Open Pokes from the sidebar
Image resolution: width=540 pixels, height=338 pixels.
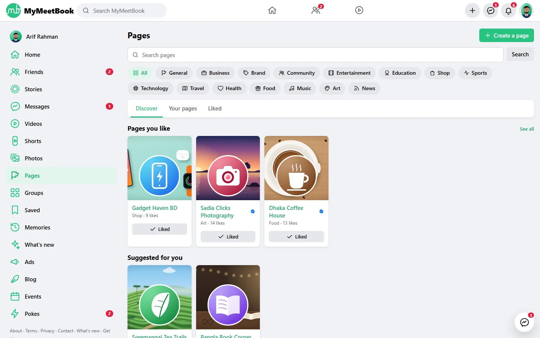click(x=61, y=314)
